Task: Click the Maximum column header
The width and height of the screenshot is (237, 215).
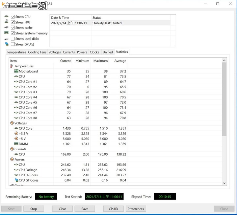Action: [x=99, y=61]
